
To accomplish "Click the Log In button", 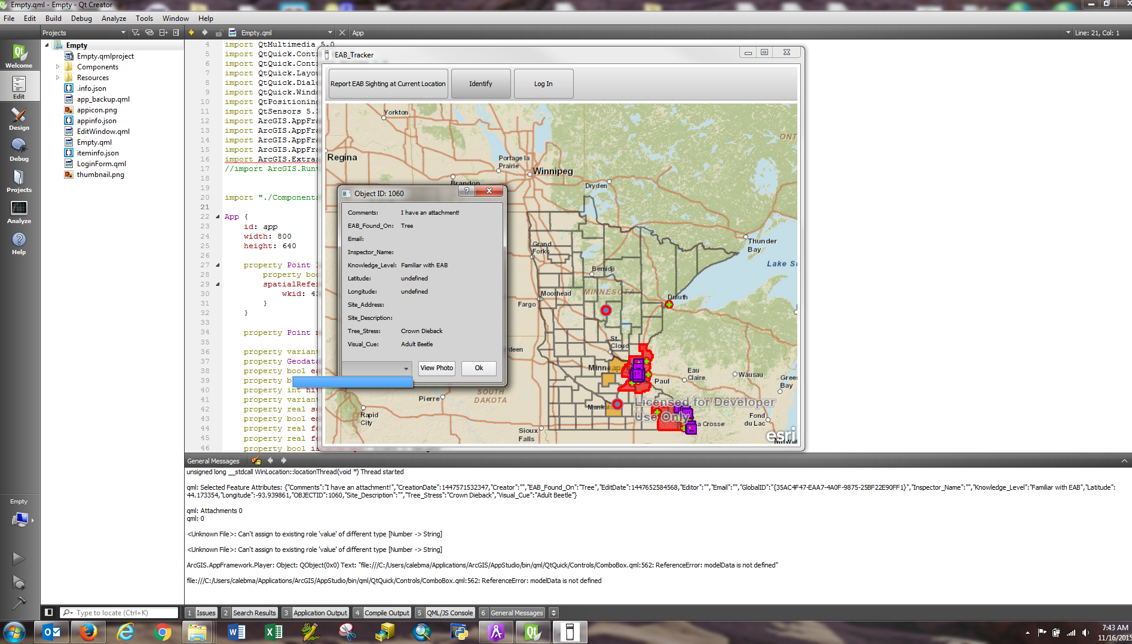I will pos(543,84).
